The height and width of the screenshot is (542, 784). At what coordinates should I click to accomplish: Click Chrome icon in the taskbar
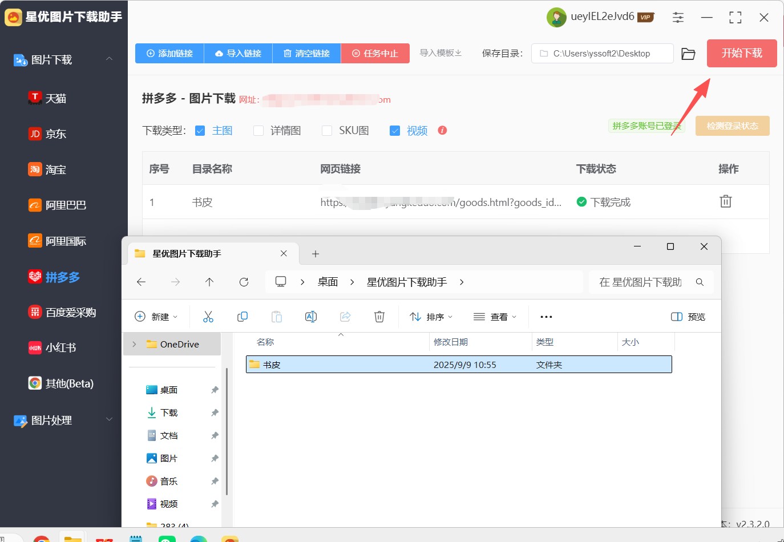click(x=41, y=538)
